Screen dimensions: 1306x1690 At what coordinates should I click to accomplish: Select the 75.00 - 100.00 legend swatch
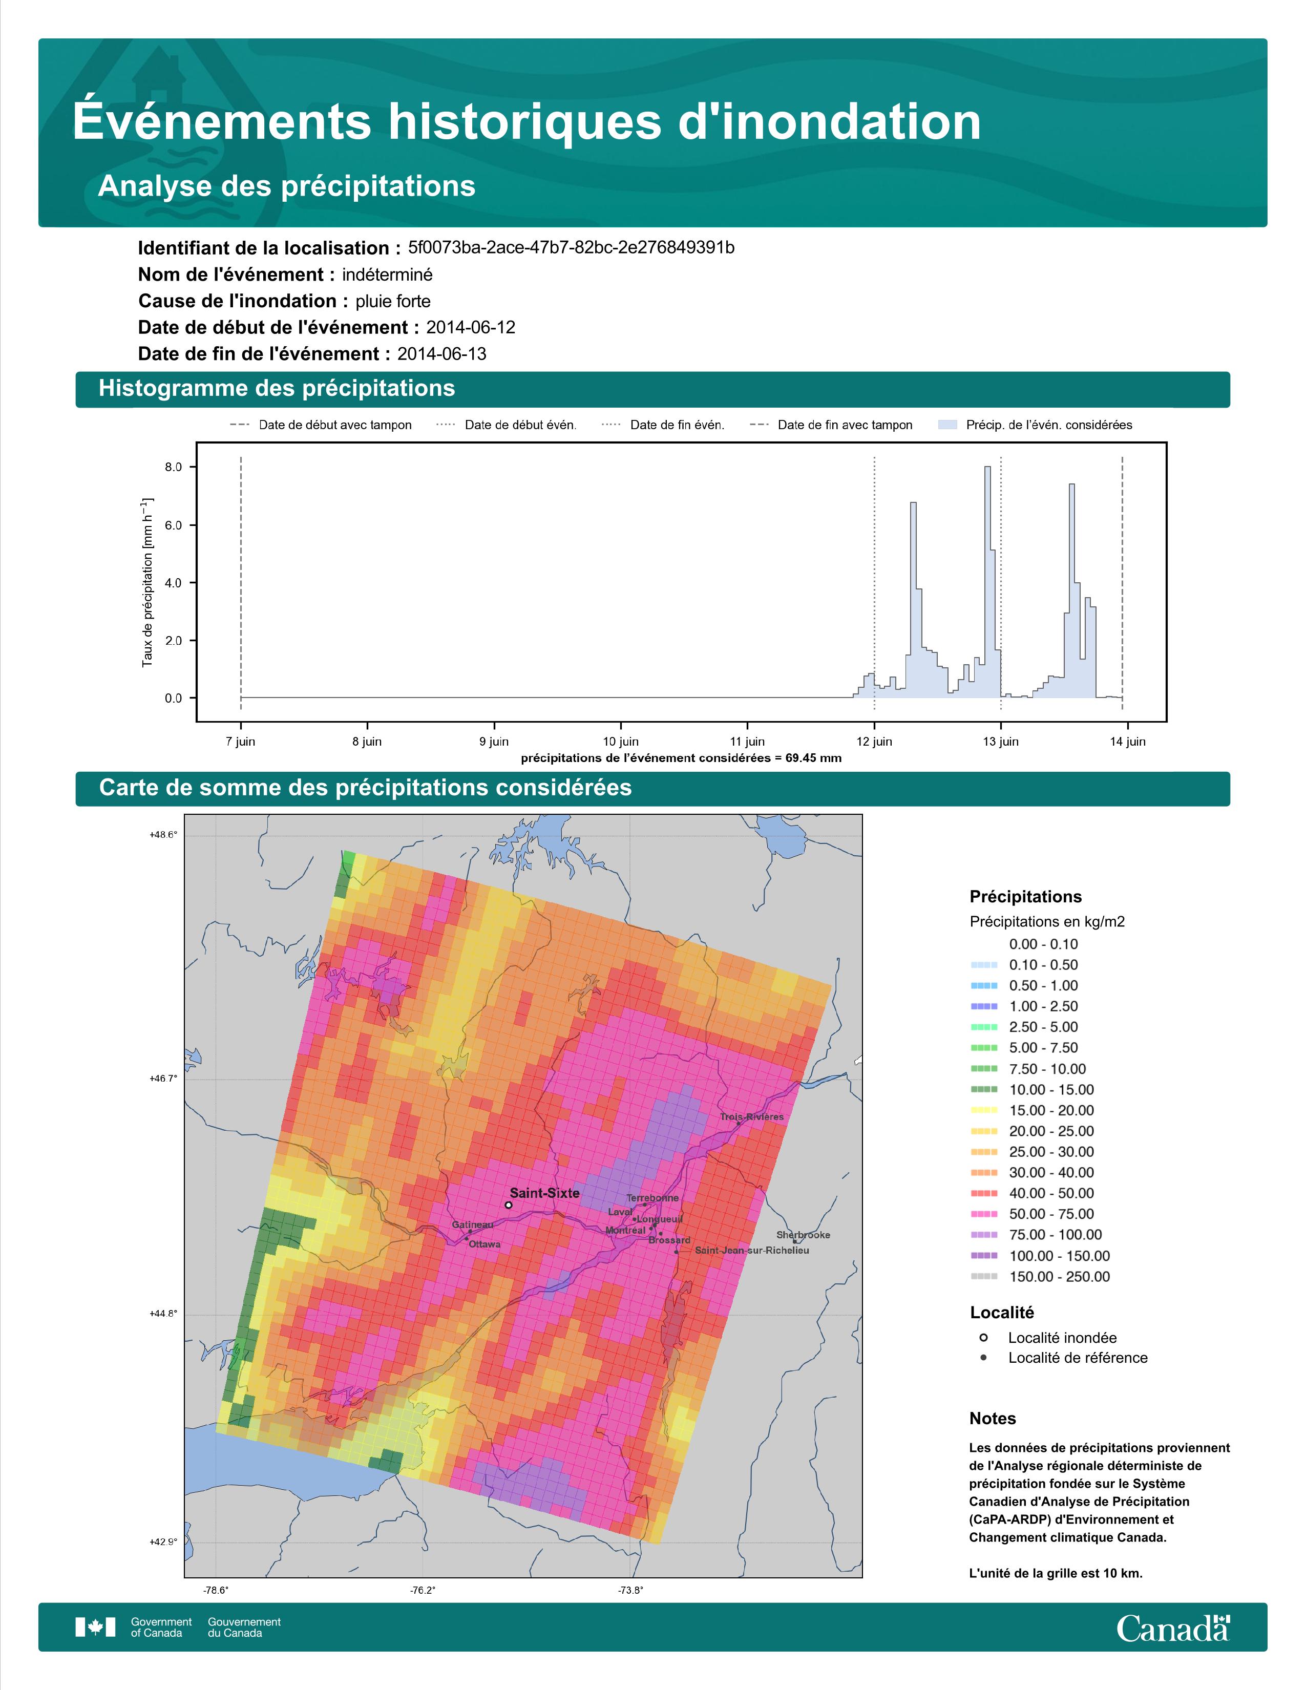[983, 1235]
